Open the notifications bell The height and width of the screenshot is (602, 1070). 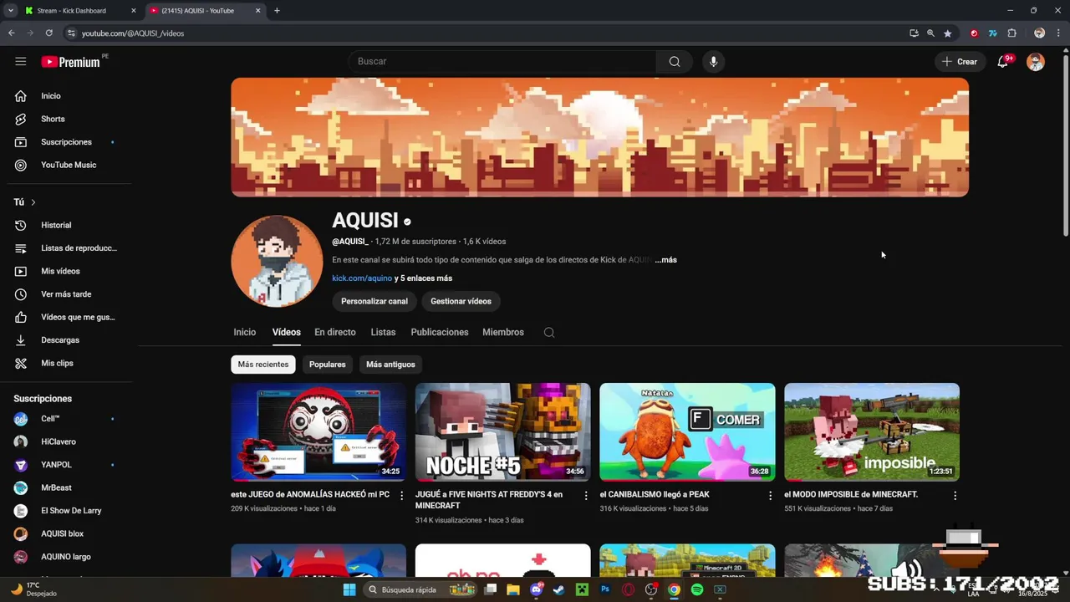pyautogui.click(x=1002, y=61)
